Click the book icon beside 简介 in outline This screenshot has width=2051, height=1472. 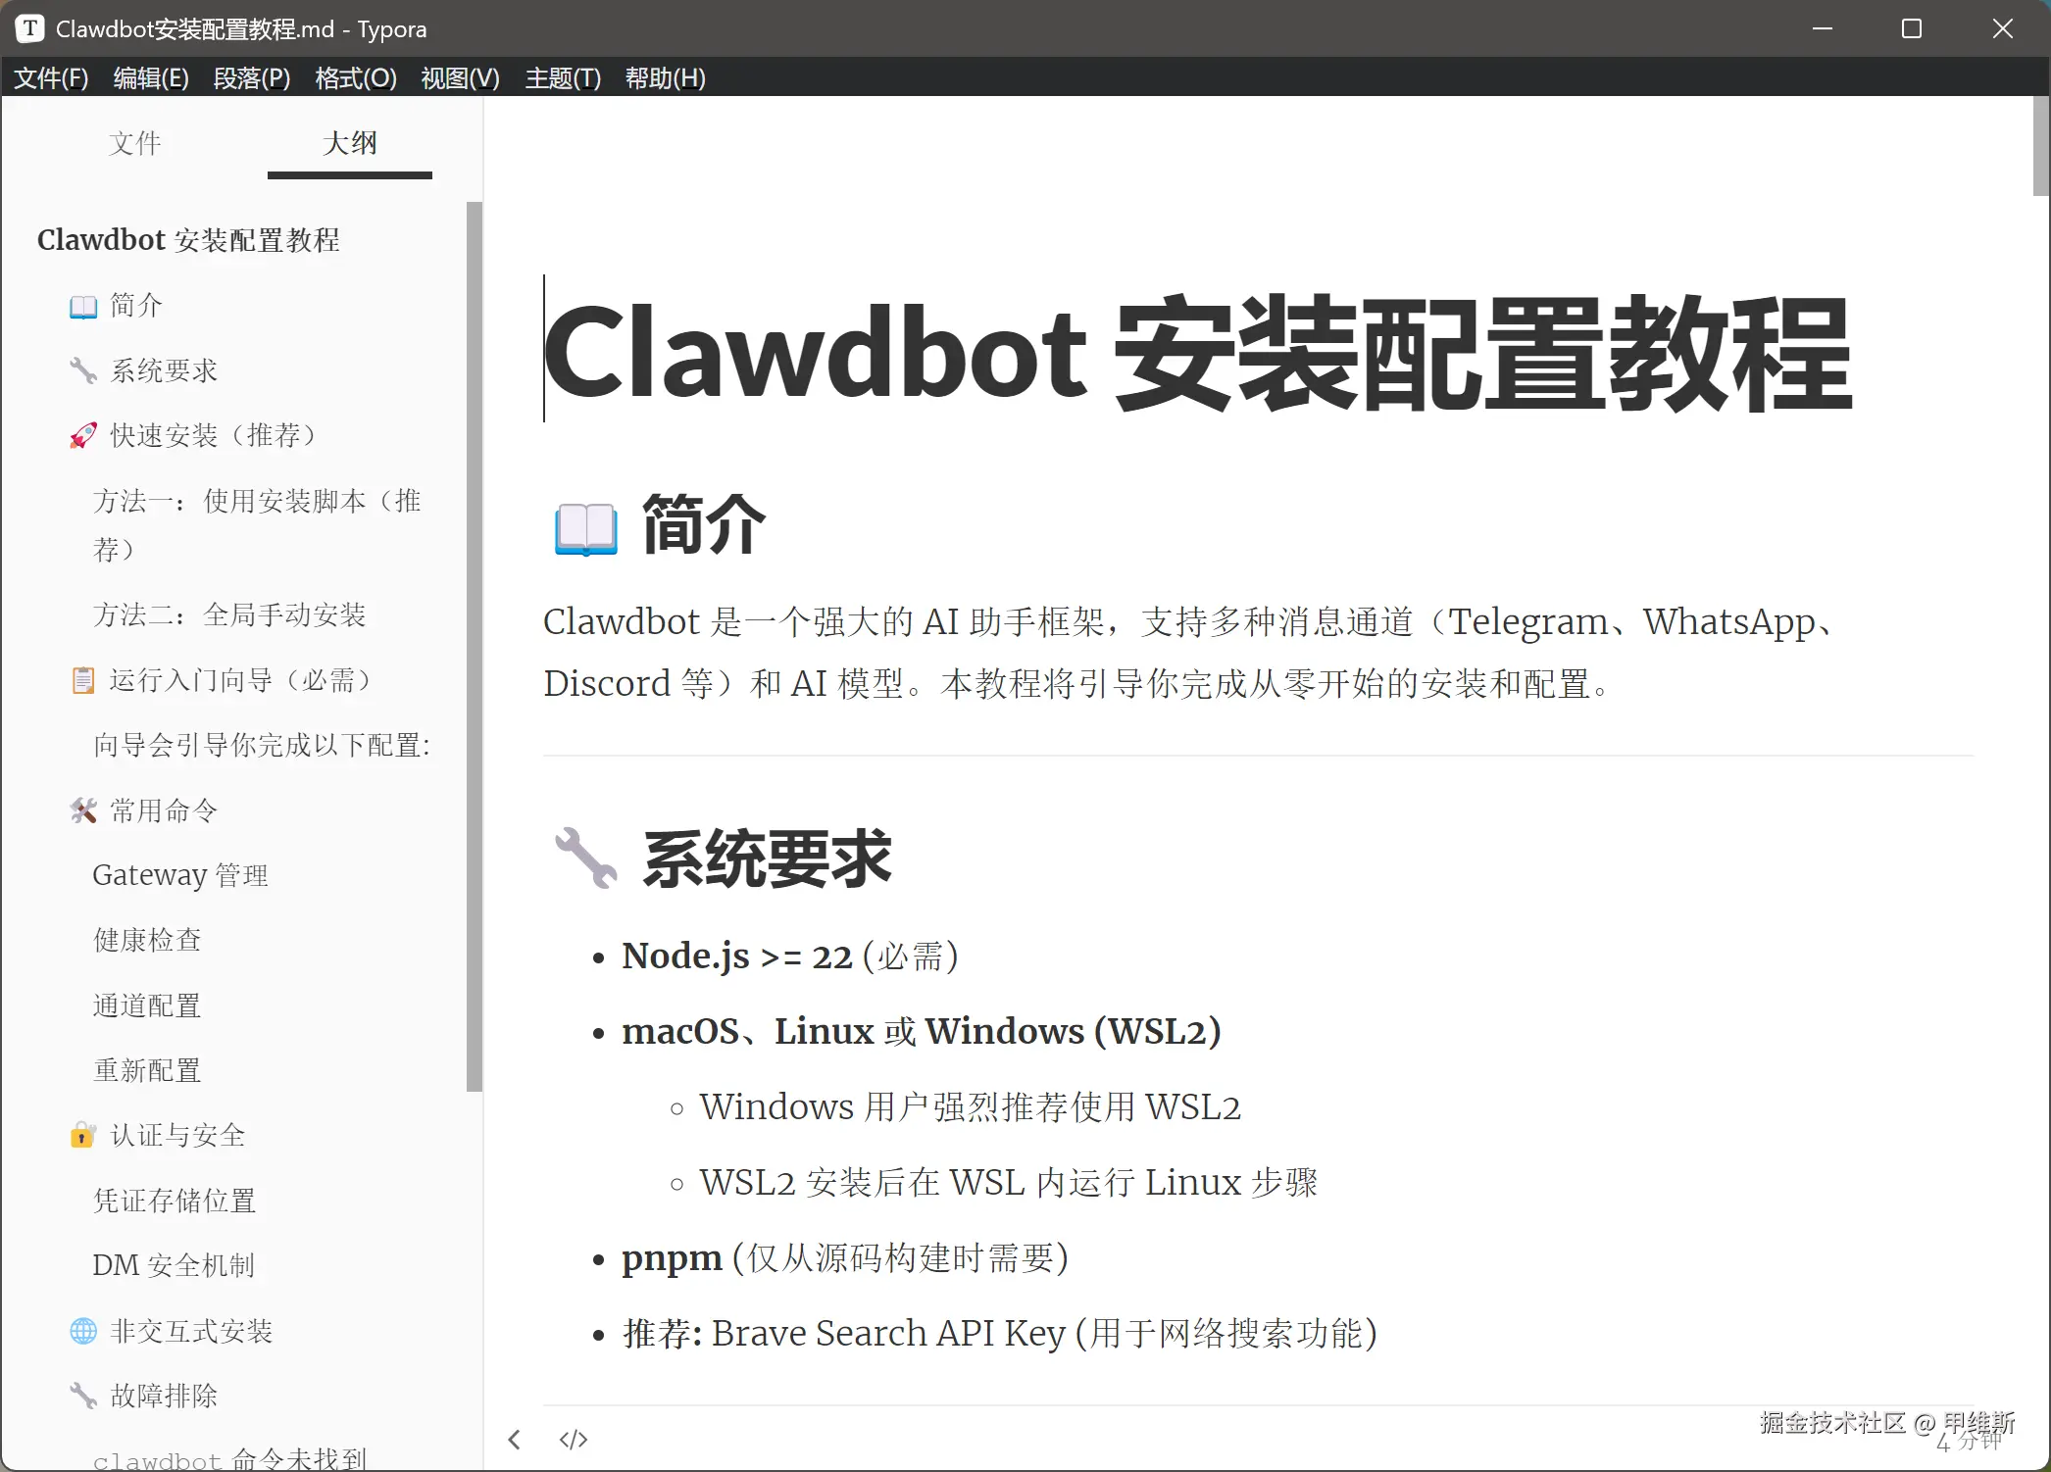click(x=83, y=306)
